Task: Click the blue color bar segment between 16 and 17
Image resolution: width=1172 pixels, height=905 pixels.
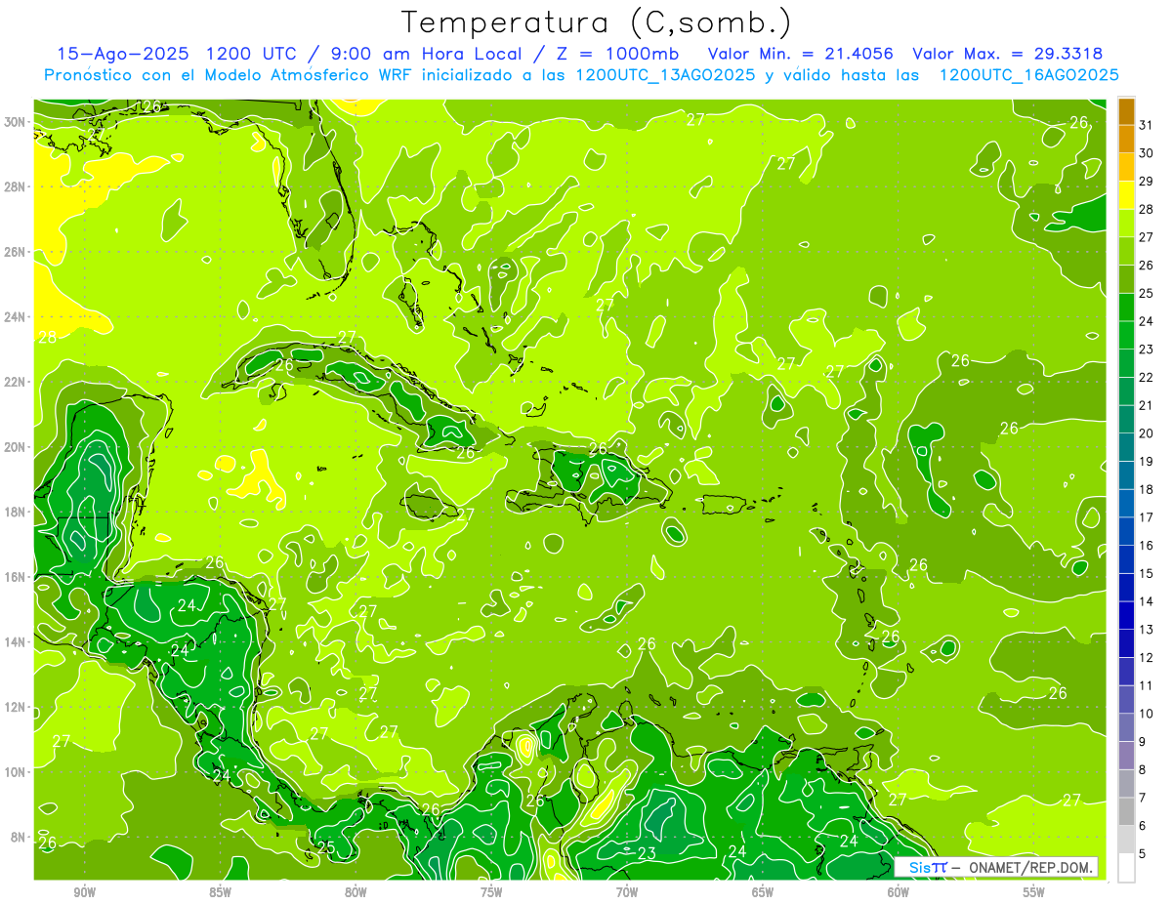Action: click(1126, 531)
